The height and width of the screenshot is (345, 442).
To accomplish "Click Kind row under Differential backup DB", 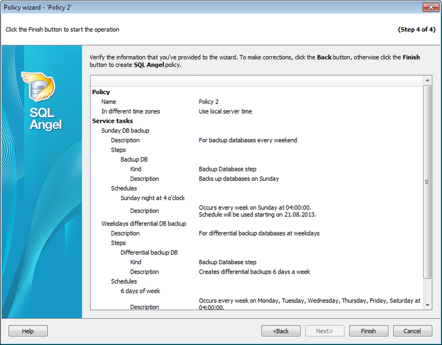I will 257,262.
